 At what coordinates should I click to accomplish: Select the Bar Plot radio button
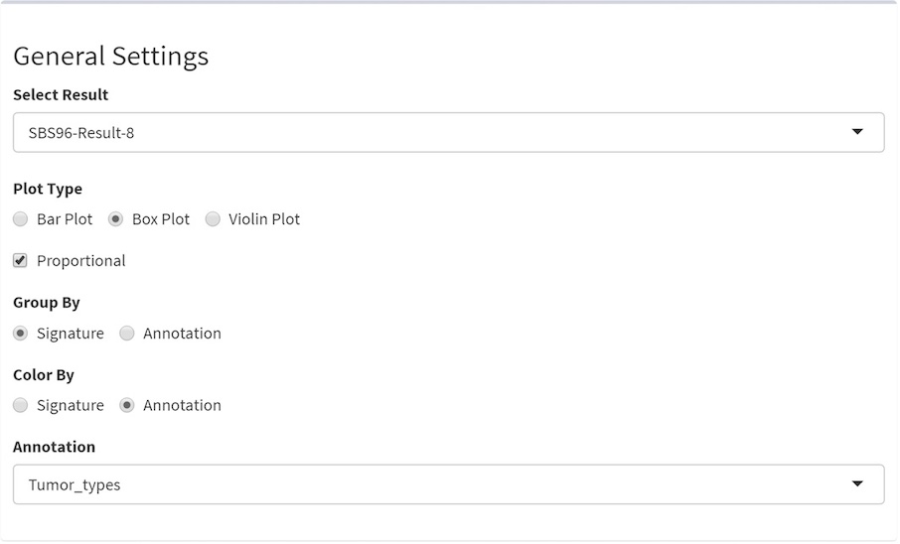tap(21, 219)
